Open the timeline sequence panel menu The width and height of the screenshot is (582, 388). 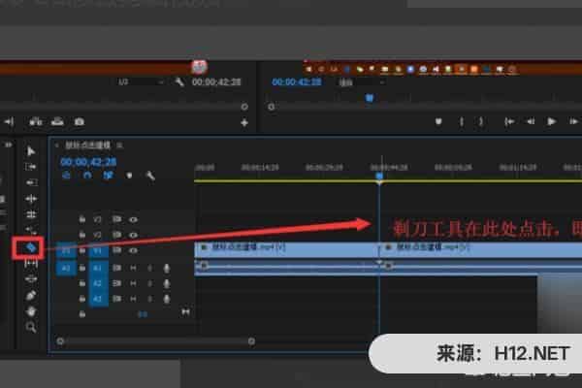(119, 145)
